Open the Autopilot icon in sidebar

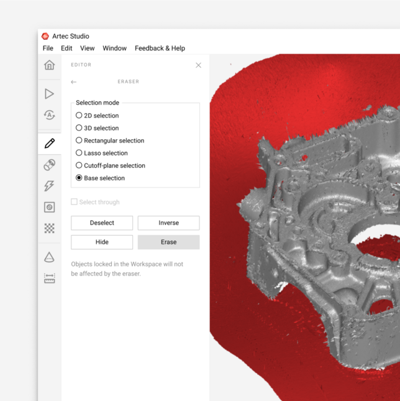pyautogui.click(x=50, y=115)
